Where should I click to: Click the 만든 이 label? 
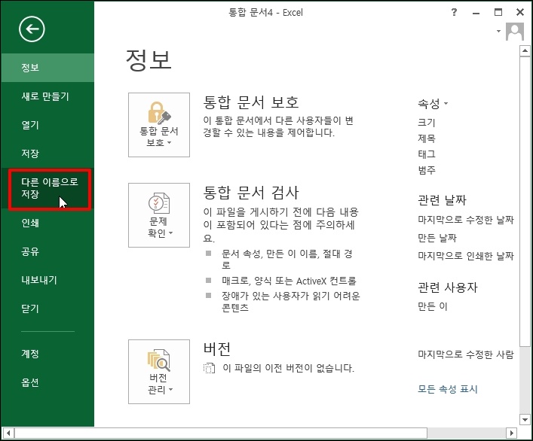[433, 306]
